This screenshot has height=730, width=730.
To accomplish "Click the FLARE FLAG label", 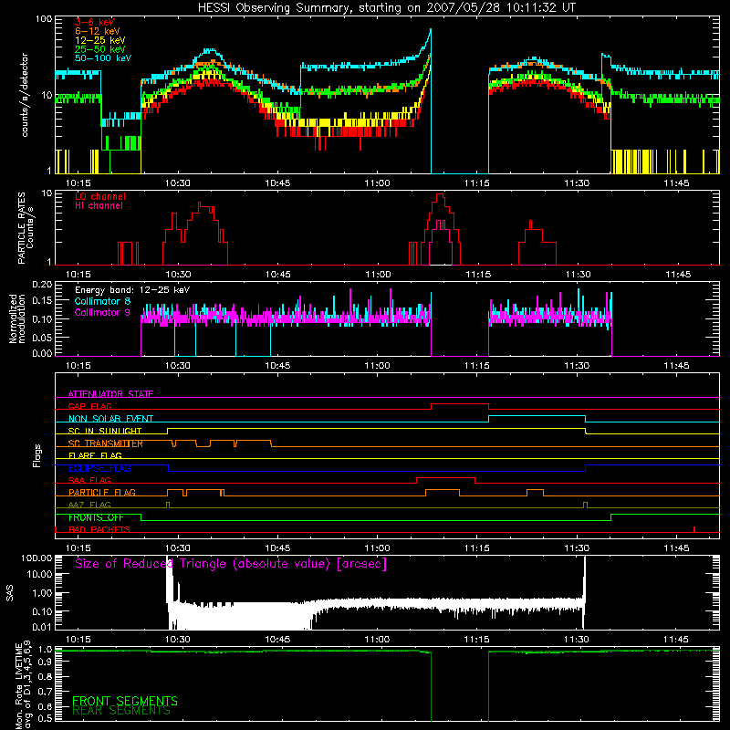I will [x=95, y=455].
